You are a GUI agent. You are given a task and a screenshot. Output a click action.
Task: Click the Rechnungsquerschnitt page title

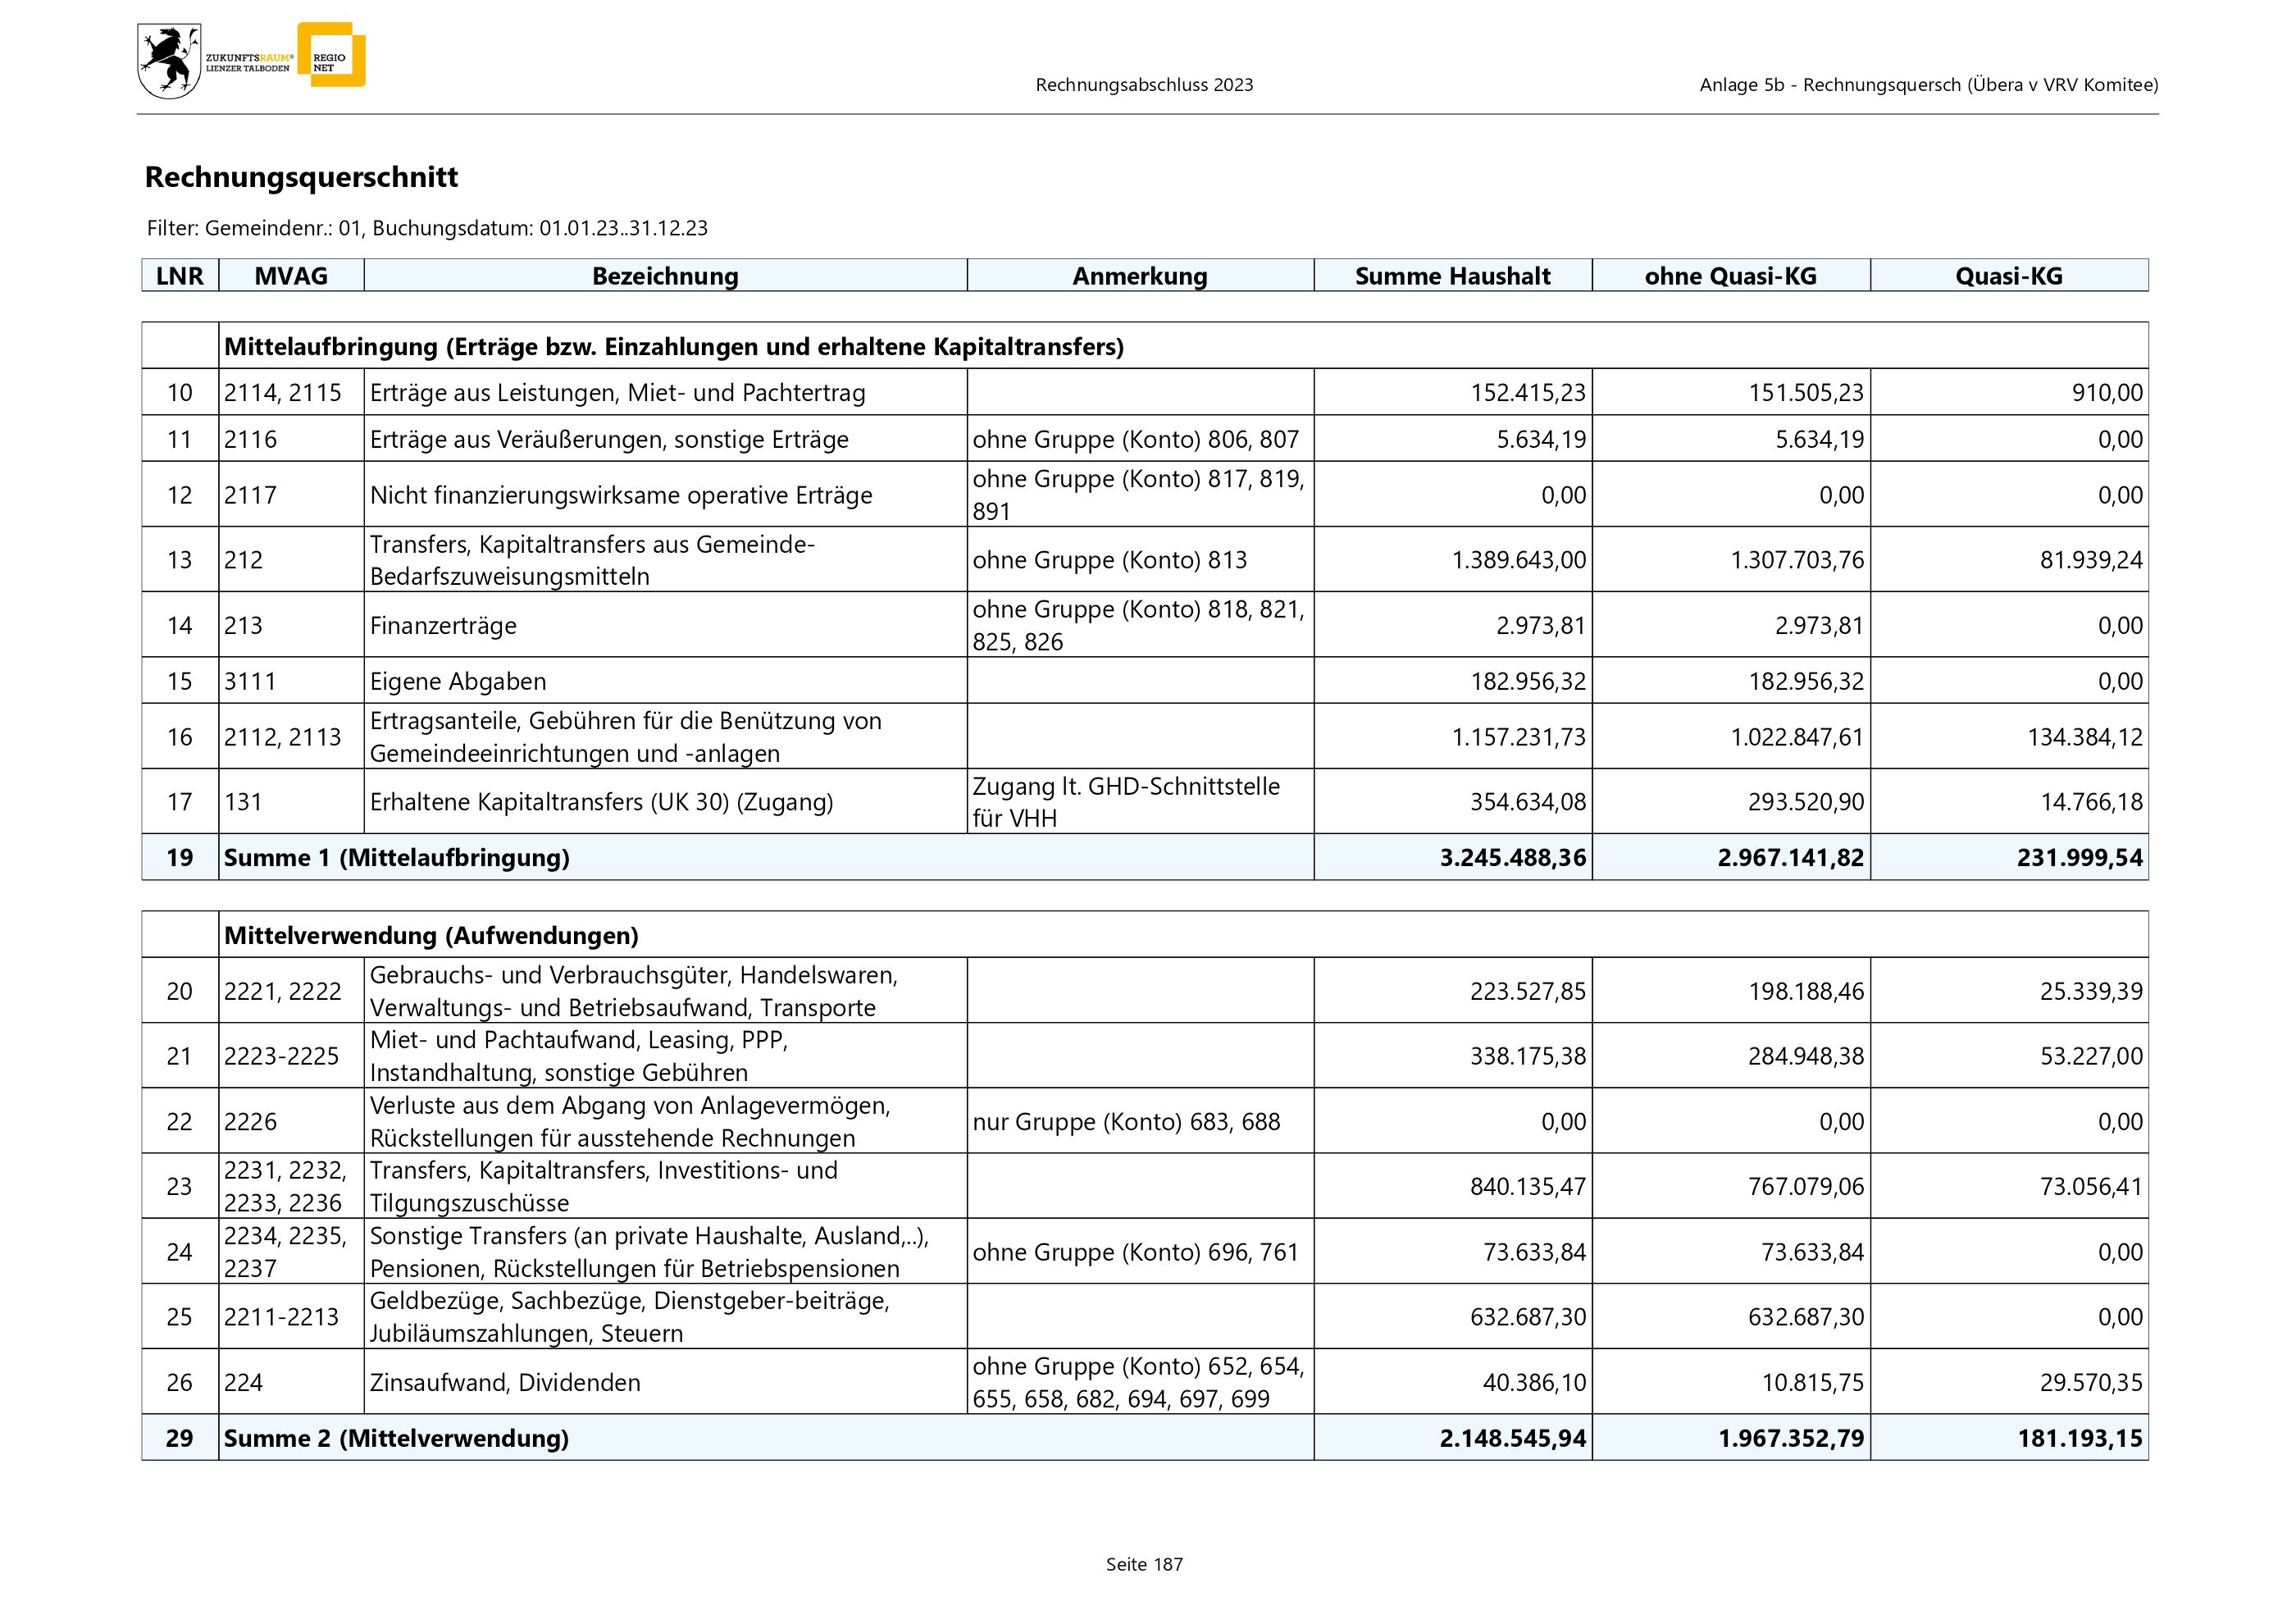pos(301,177)
